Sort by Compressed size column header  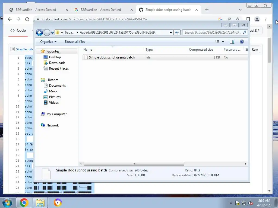pyautogui.click(x=204, y=50)
